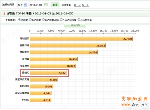This screenshot has width=150, height=110.
Task: Click the 商城搜索 bar showing 22,470
Action: [x=81, y=39]
